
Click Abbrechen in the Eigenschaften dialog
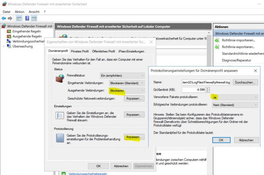[121, 166]
